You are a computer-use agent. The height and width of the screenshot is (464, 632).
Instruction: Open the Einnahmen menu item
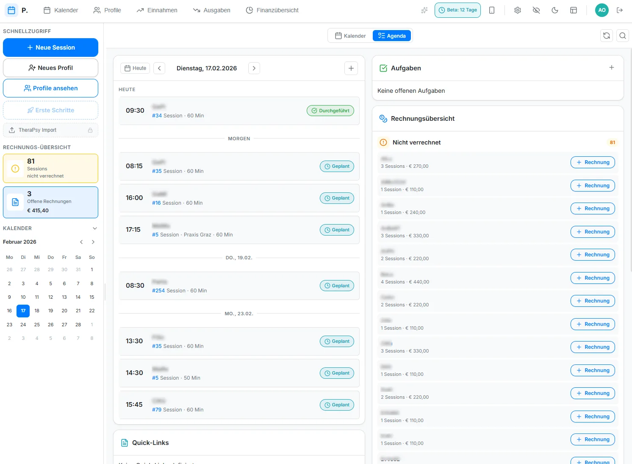click(157, 10)
